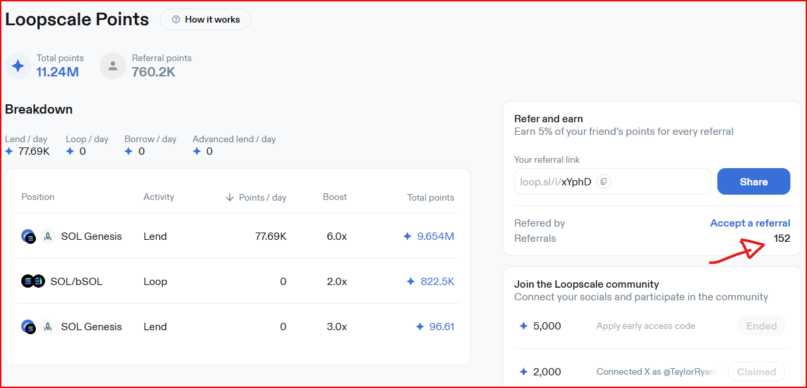Open the 9.654M total points value
This screenshot has height=388, width=807.
tap(435, 237)
